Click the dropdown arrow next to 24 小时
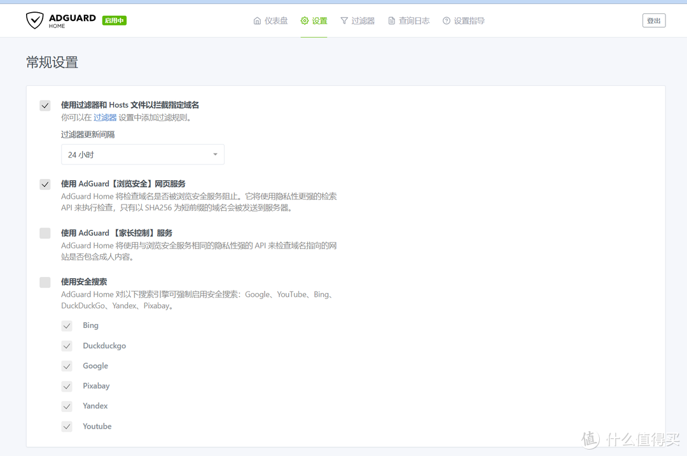Screen dimensions: 687x456 coord(215,154)
